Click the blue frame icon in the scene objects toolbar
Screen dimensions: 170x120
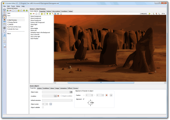pos(55,14)
